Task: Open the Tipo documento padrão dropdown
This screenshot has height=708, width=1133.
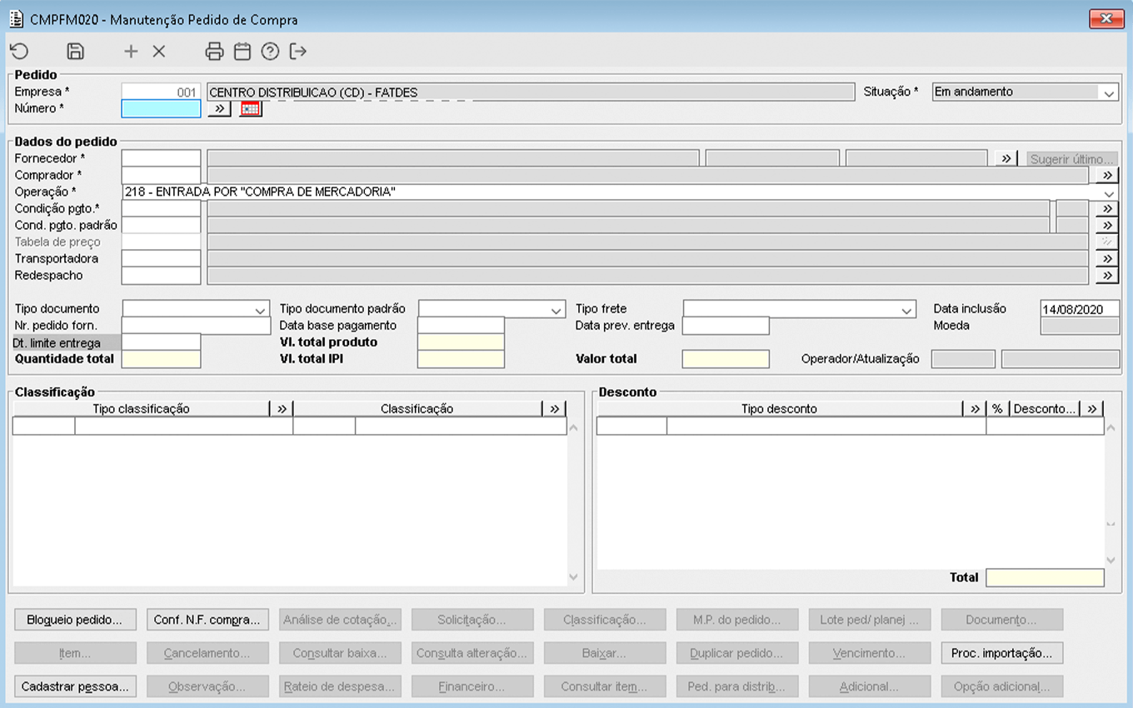Action: point(557,310)
